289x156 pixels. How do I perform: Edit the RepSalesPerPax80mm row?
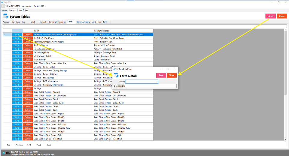click(17, 38)
